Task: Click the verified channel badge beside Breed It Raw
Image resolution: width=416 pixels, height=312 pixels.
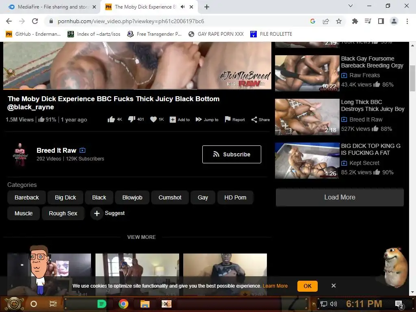Action: [82, 150]
